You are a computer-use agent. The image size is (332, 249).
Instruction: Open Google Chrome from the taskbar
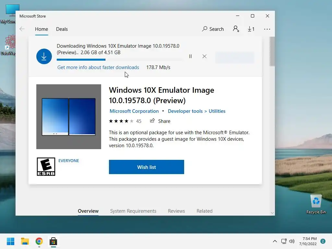39,241
